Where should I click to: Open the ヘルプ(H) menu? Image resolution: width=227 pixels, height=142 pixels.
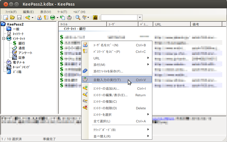[79, 12]
